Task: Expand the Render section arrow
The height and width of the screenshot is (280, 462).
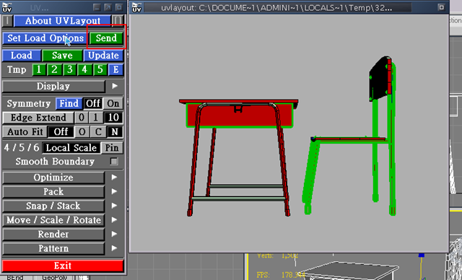Action: 115,234
